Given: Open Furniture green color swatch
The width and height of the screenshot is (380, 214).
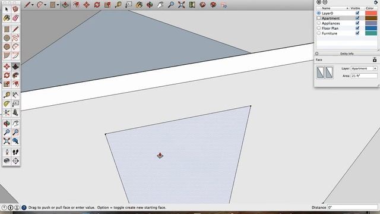Looking at the screenshot, I should 371,33.
